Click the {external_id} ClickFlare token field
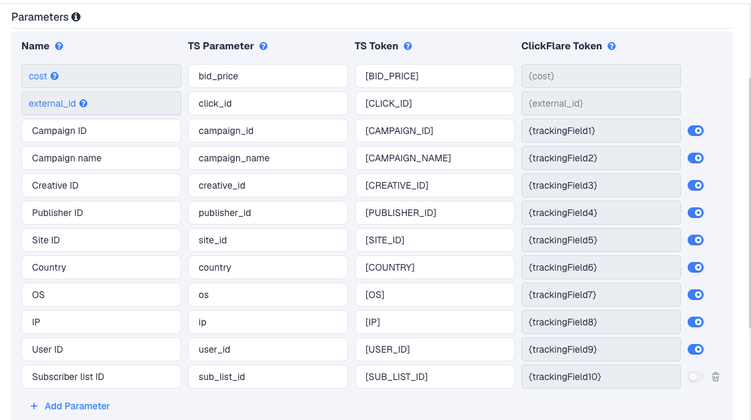The image size is (751, 420). click(x=601, y=103)
